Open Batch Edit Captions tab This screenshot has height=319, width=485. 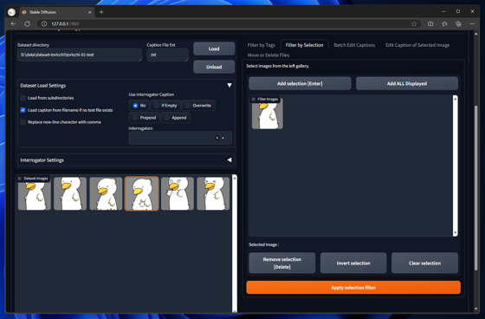(354, 45)
